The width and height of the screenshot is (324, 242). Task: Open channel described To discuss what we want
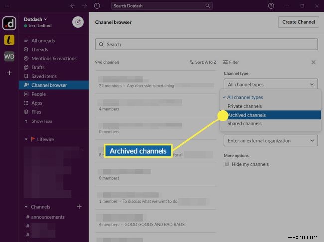click(156, 198)
